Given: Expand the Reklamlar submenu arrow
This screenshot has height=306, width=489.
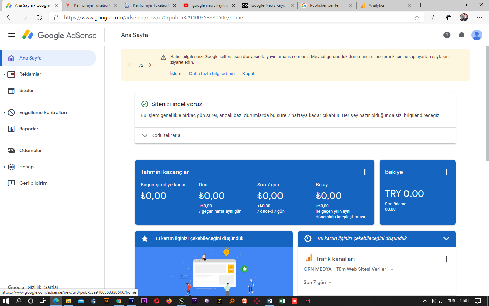Looking at the screenshot, I should click(x=4, y=74).
